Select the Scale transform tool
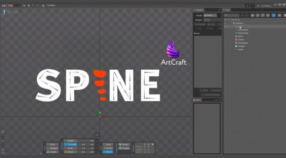The width and height of the screenshot is (286, 158). coord(70,148)
